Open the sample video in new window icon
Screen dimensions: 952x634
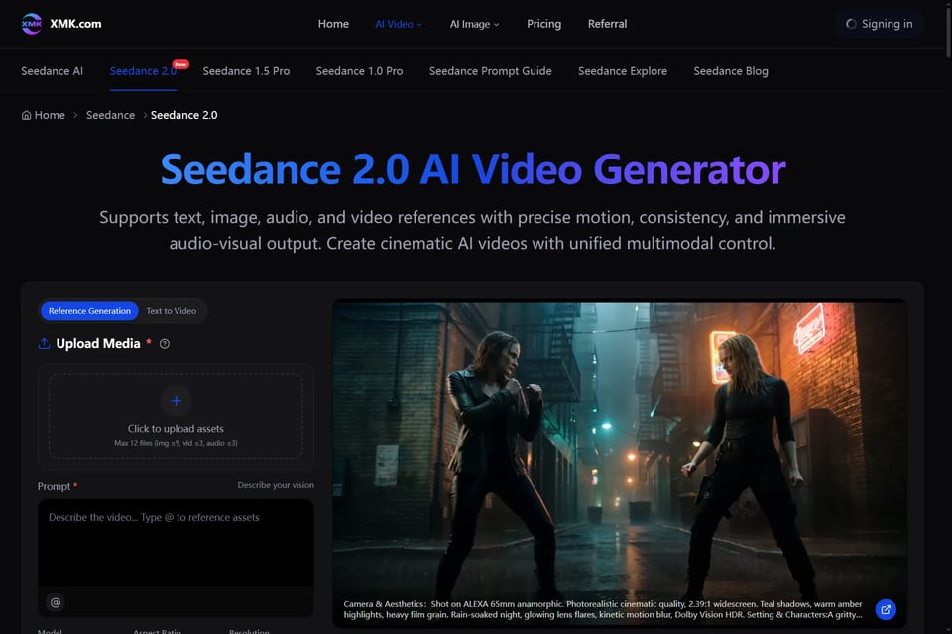(886, 610)
